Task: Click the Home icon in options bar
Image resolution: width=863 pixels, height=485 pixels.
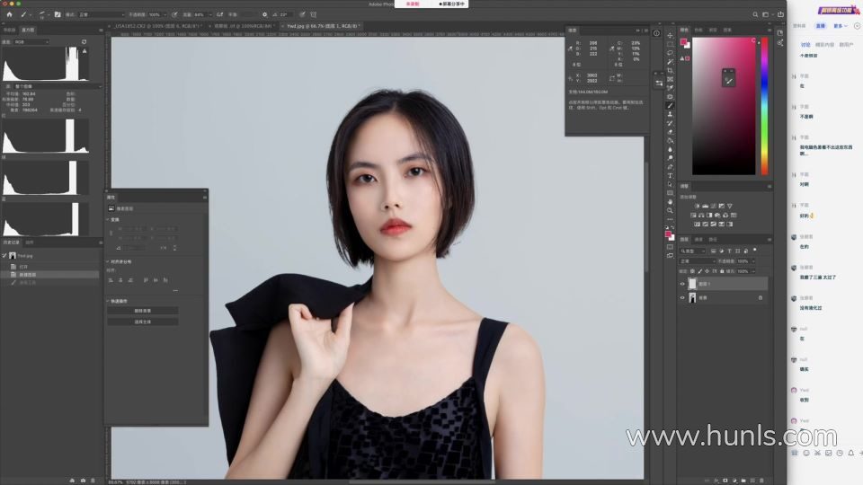Action: (9, 14)
